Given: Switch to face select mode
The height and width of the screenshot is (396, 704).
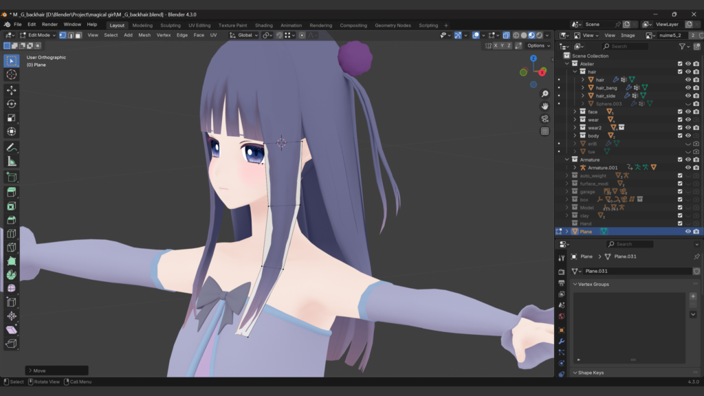Looking at the screenshot, I should (78, 35).
